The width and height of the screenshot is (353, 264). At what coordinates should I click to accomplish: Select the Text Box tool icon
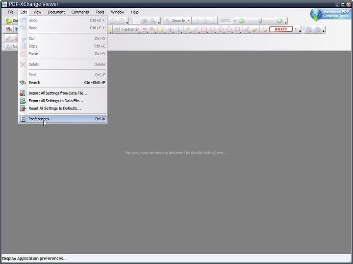click(144, 29)
